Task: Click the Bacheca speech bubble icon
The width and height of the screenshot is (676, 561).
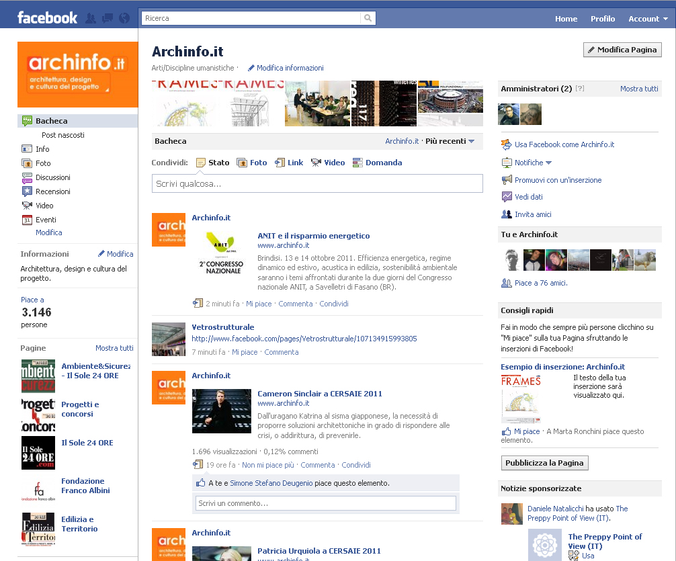Action: point(27,121)
